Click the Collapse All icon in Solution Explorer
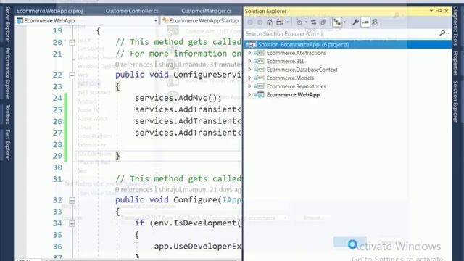This screenshot has width=464, height=261. [x=323, y=22]
